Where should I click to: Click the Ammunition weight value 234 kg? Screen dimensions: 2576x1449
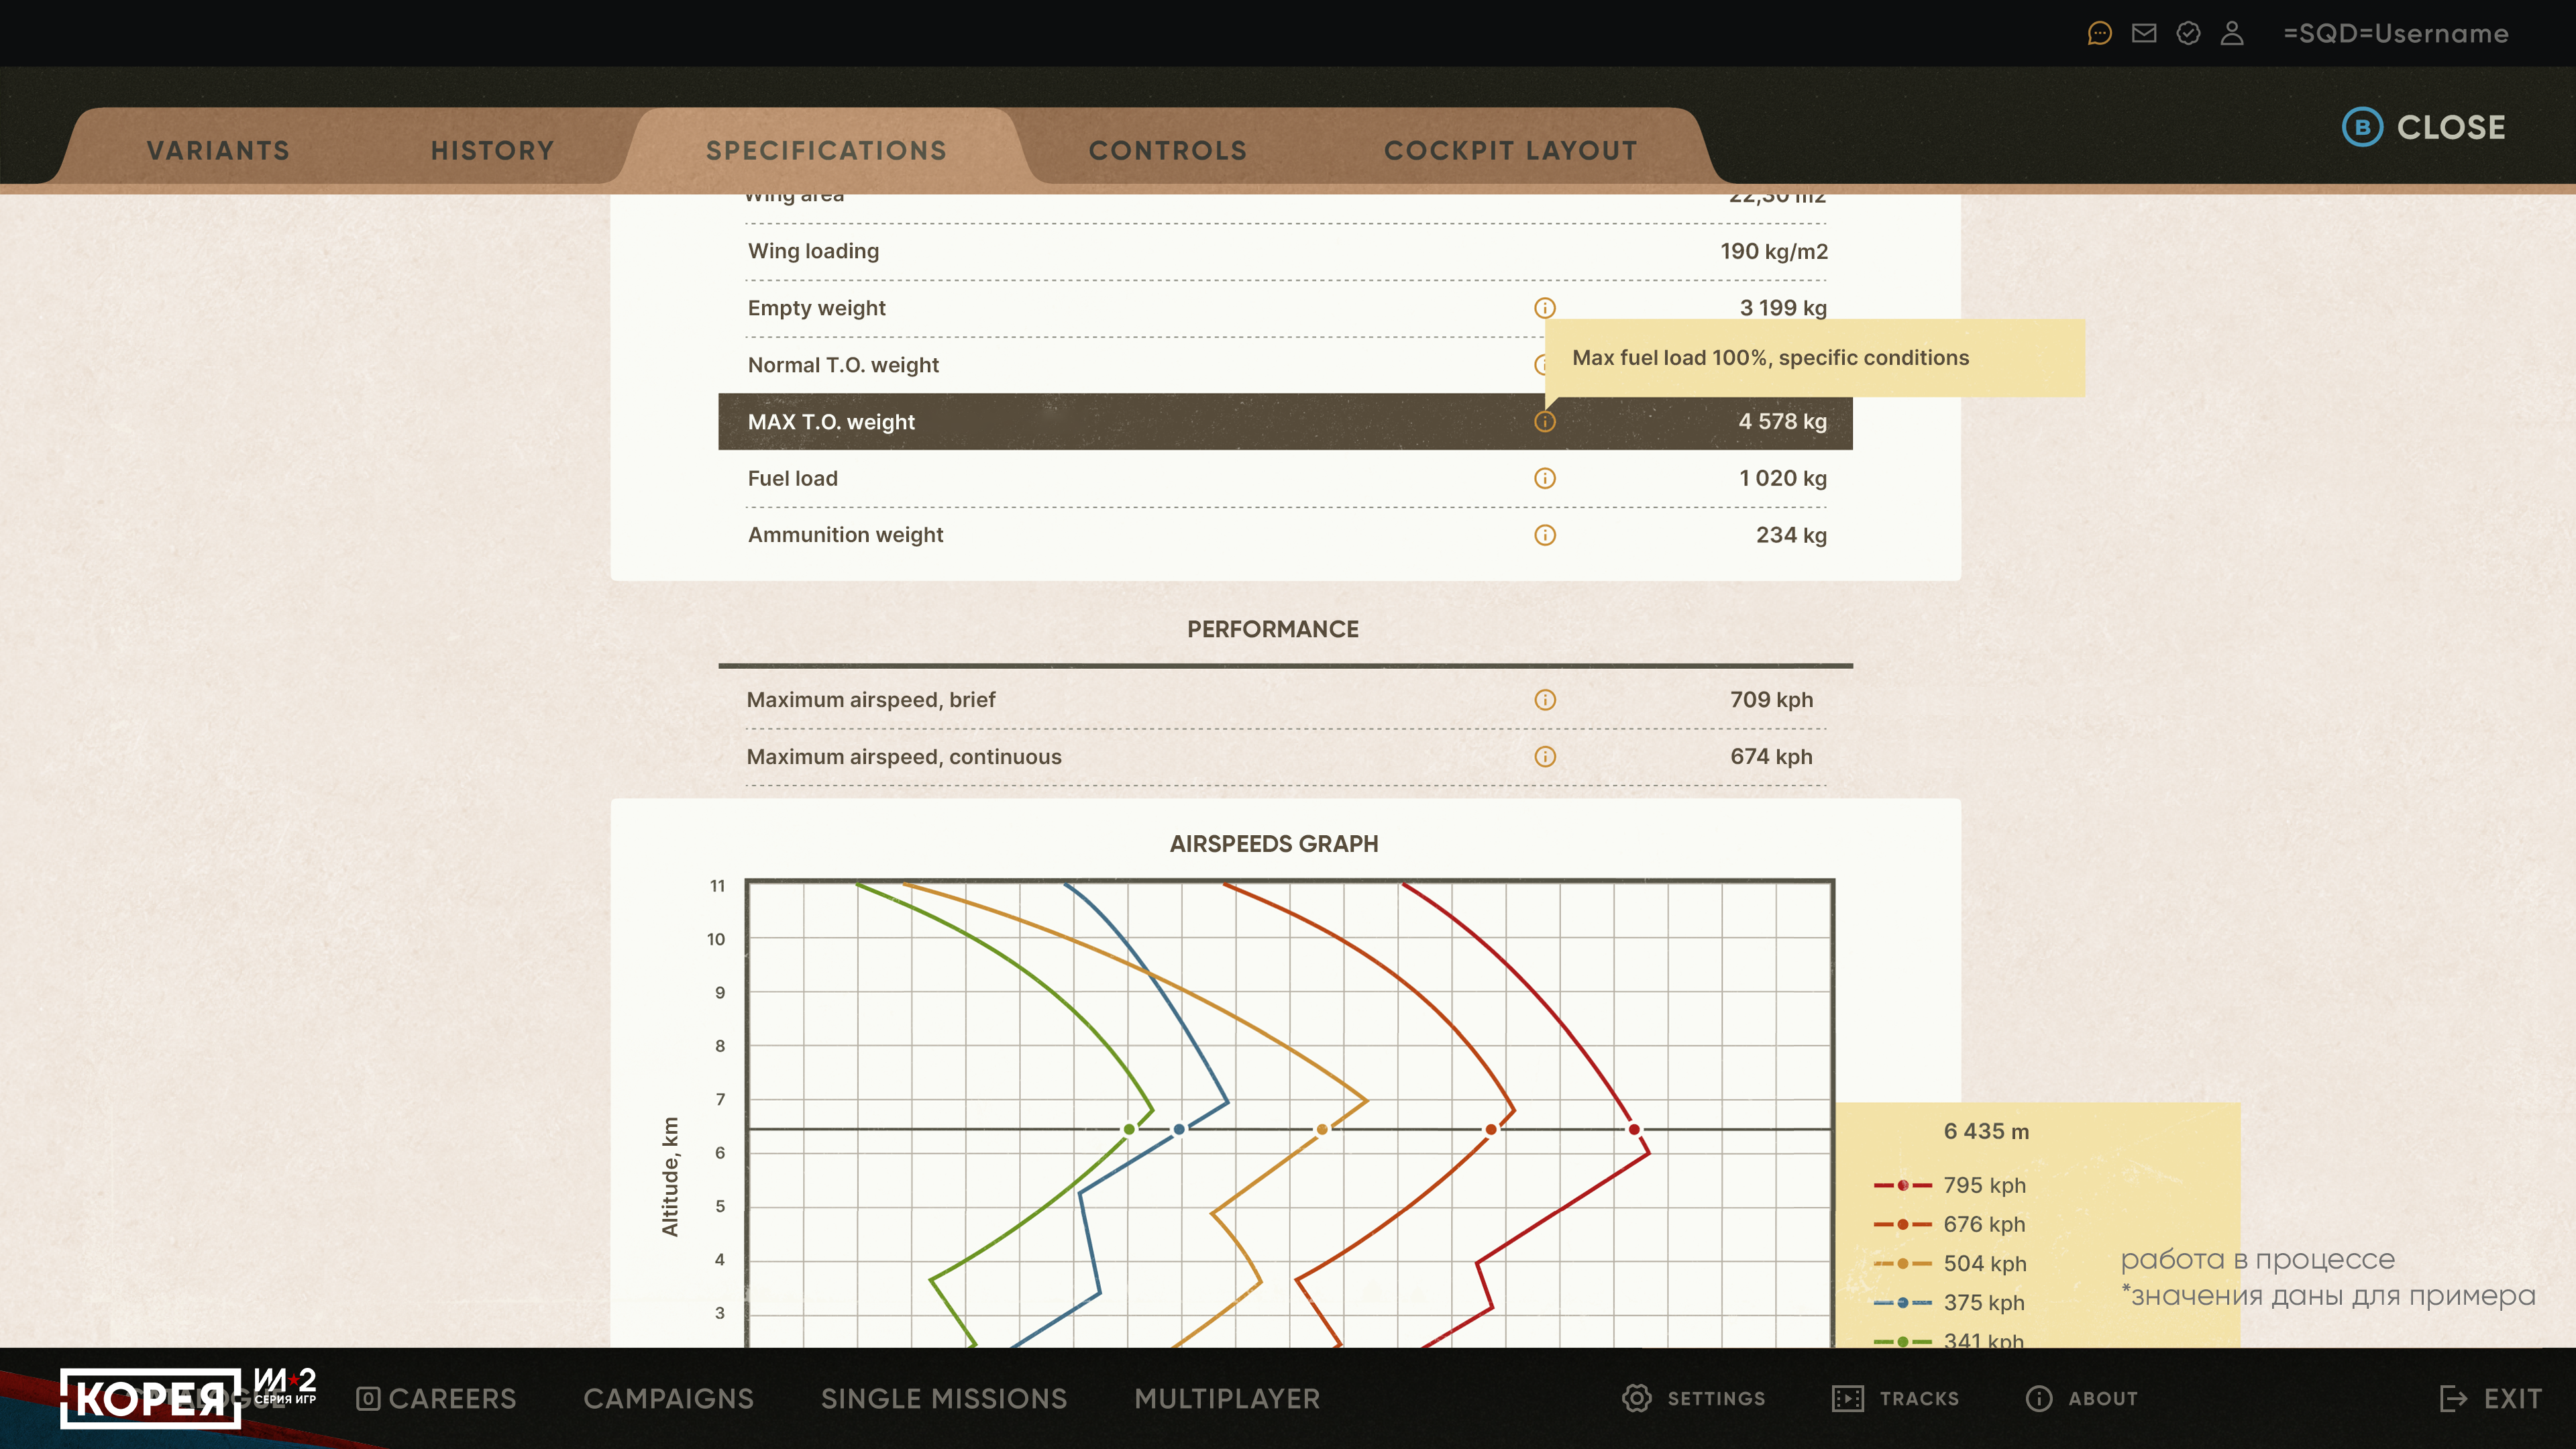1791,535
